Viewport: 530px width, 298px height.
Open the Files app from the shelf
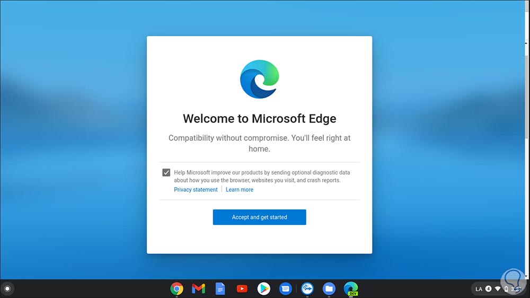(x=329, y=288)
